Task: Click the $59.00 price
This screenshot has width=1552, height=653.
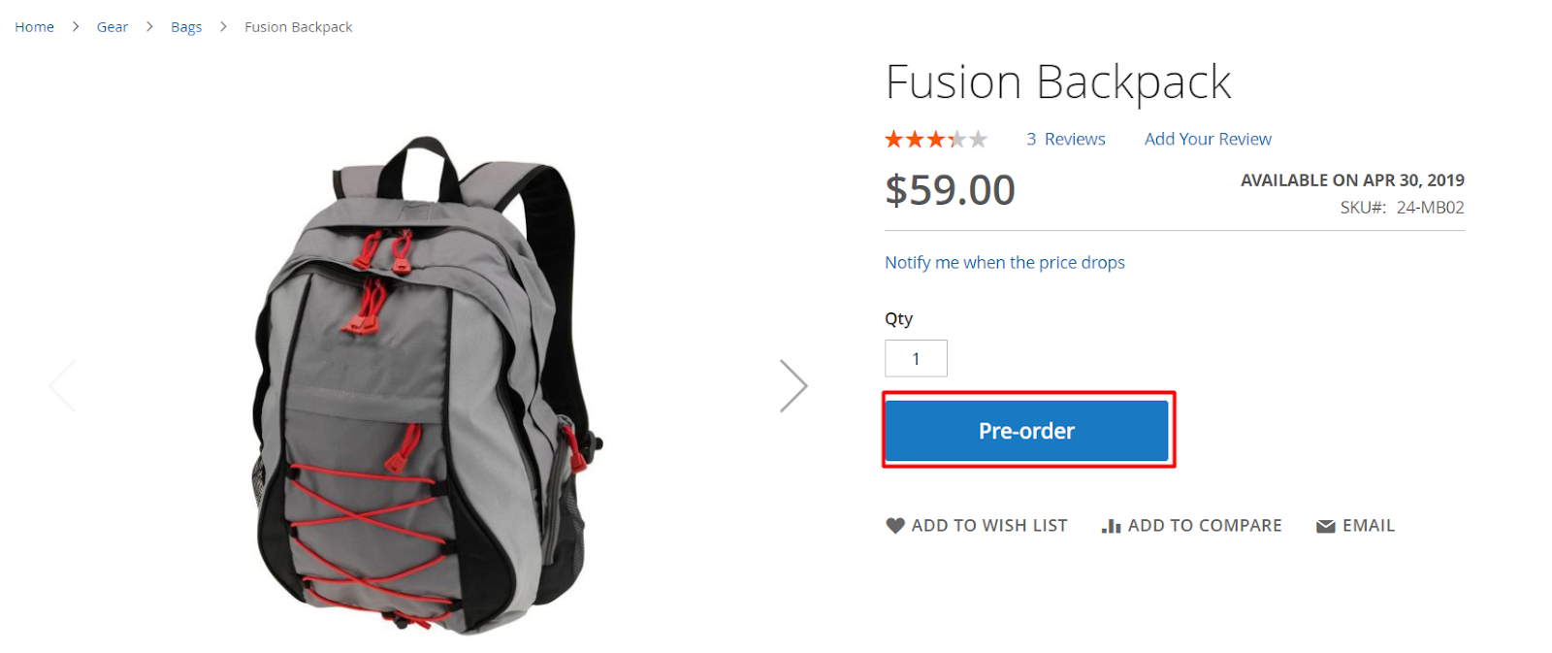Action: pos(950,190)
